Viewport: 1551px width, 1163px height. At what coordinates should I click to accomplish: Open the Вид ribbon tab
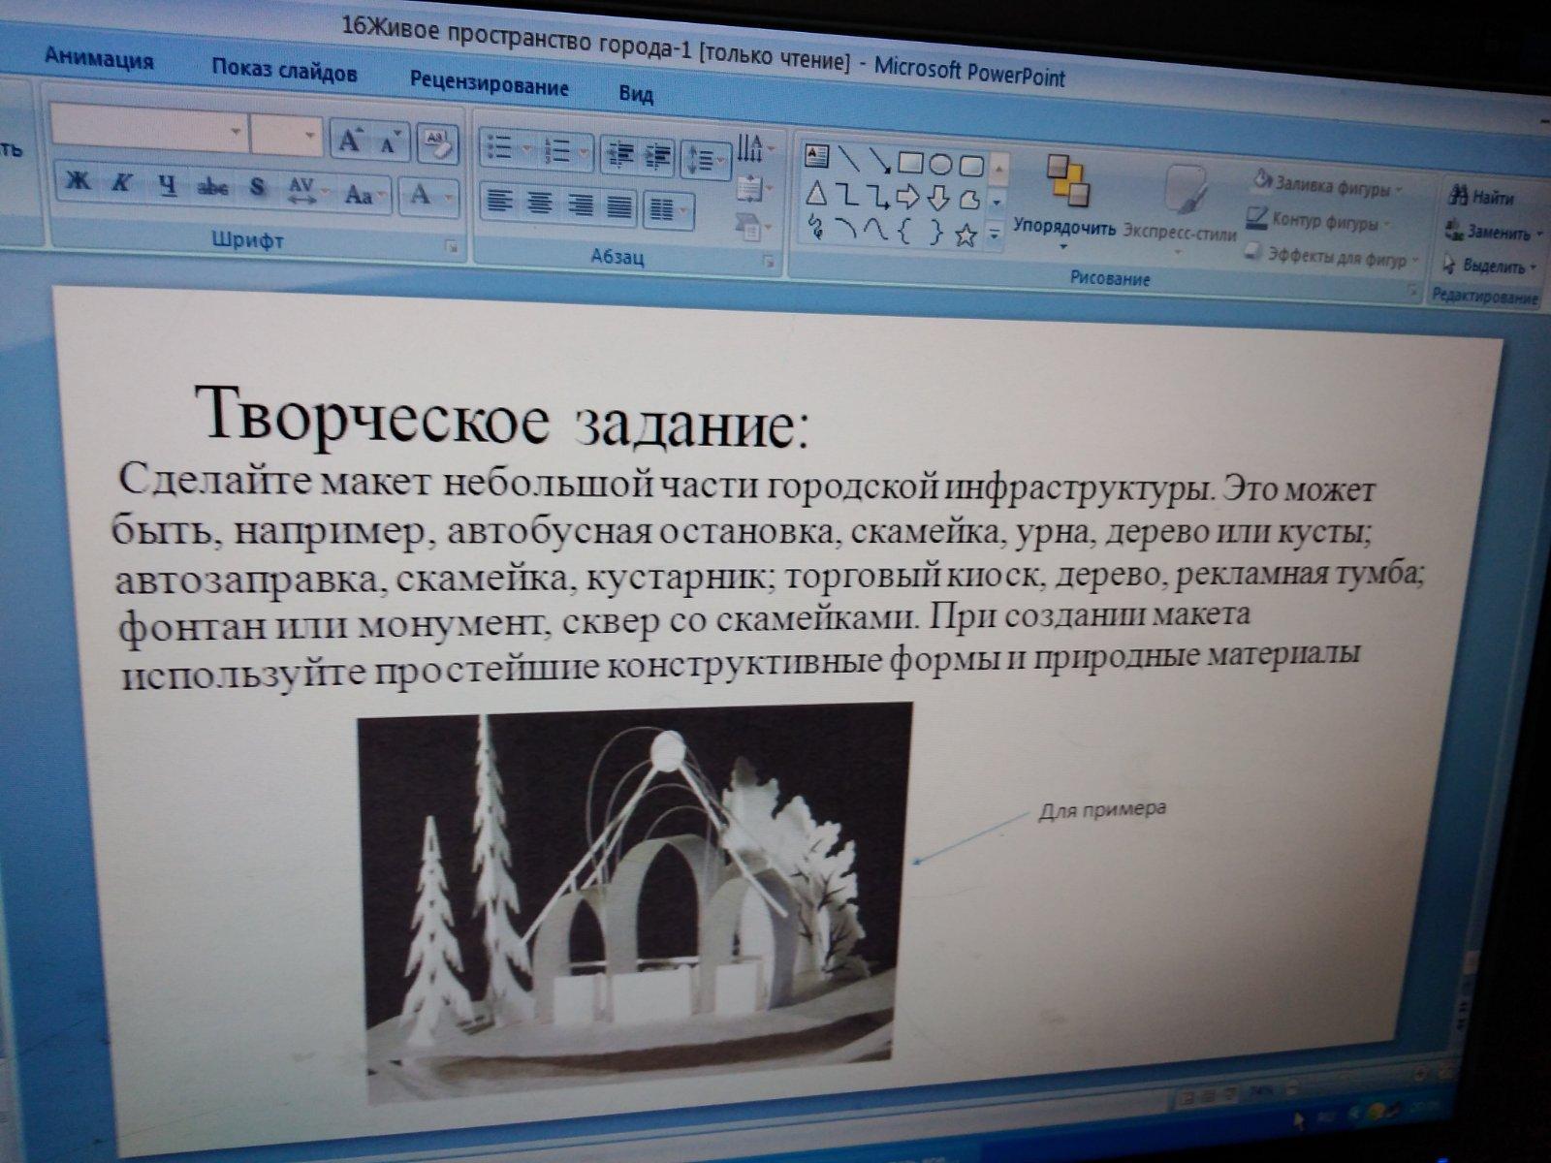636,94
